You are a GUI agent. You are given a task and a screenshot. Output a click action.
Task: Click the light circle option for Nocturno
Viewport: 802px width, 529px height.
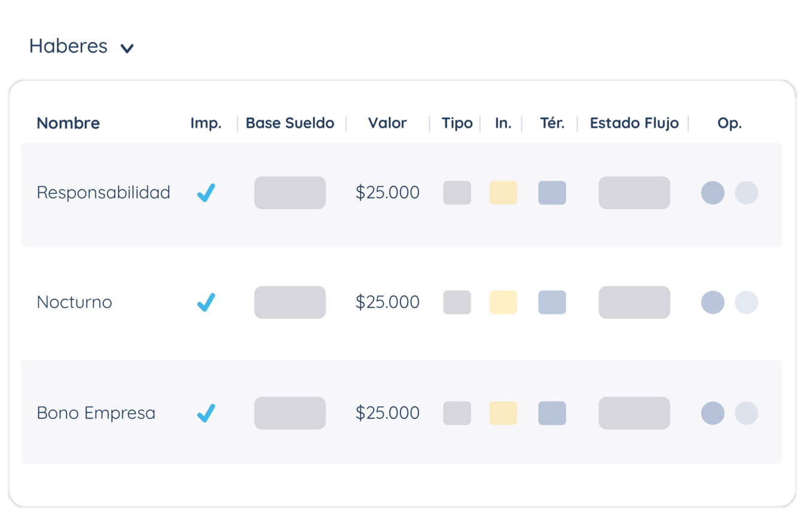coord(746,302)
